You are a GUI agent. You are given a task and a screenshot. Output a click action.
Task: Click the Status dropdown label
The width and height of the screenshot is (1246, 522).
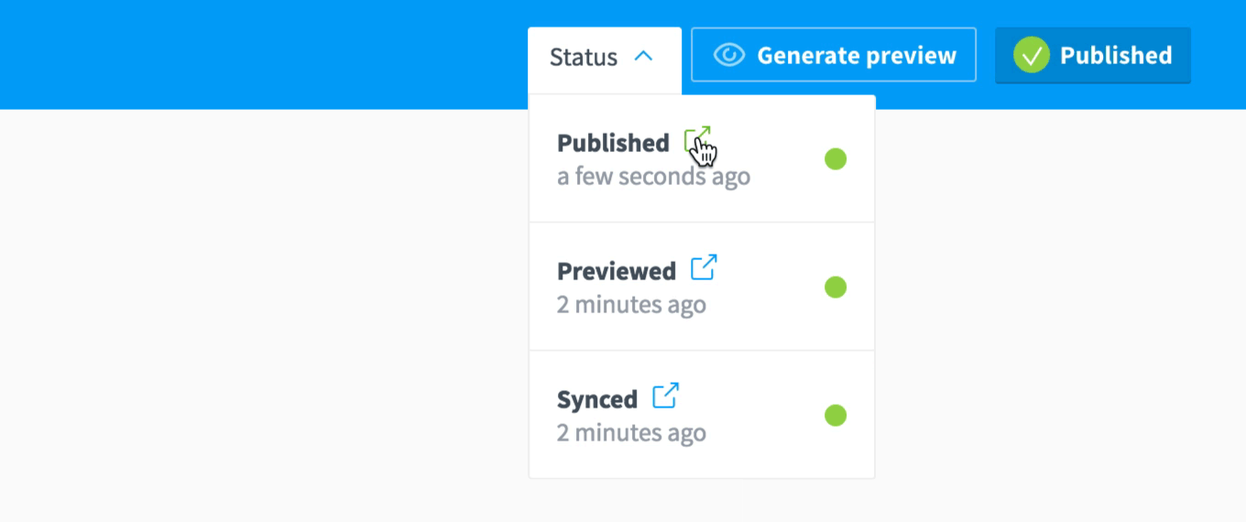coord(584,58)
